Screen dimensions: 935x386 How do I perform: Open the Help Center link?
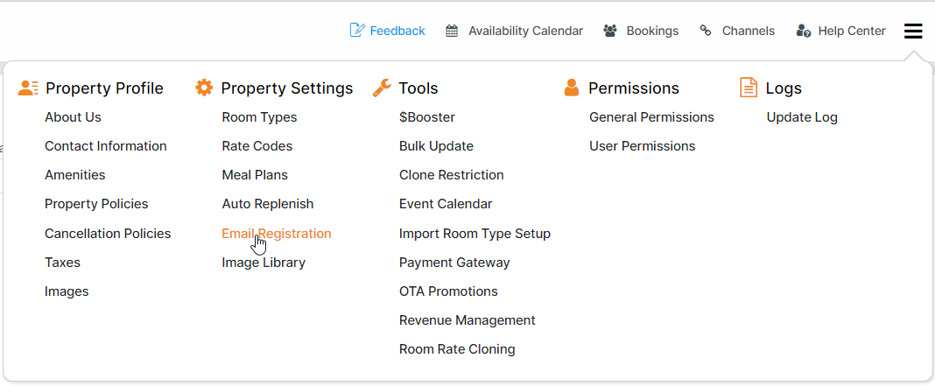(x=852, y=31)
